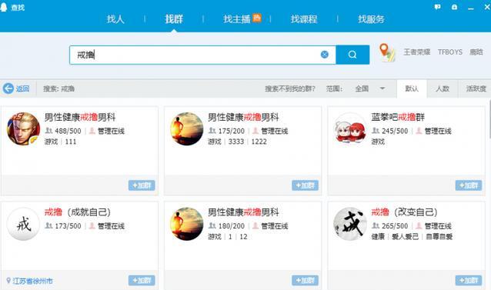
Task: Click the magnifier search button
Action: pyautogui.click(x=352, y=55)
